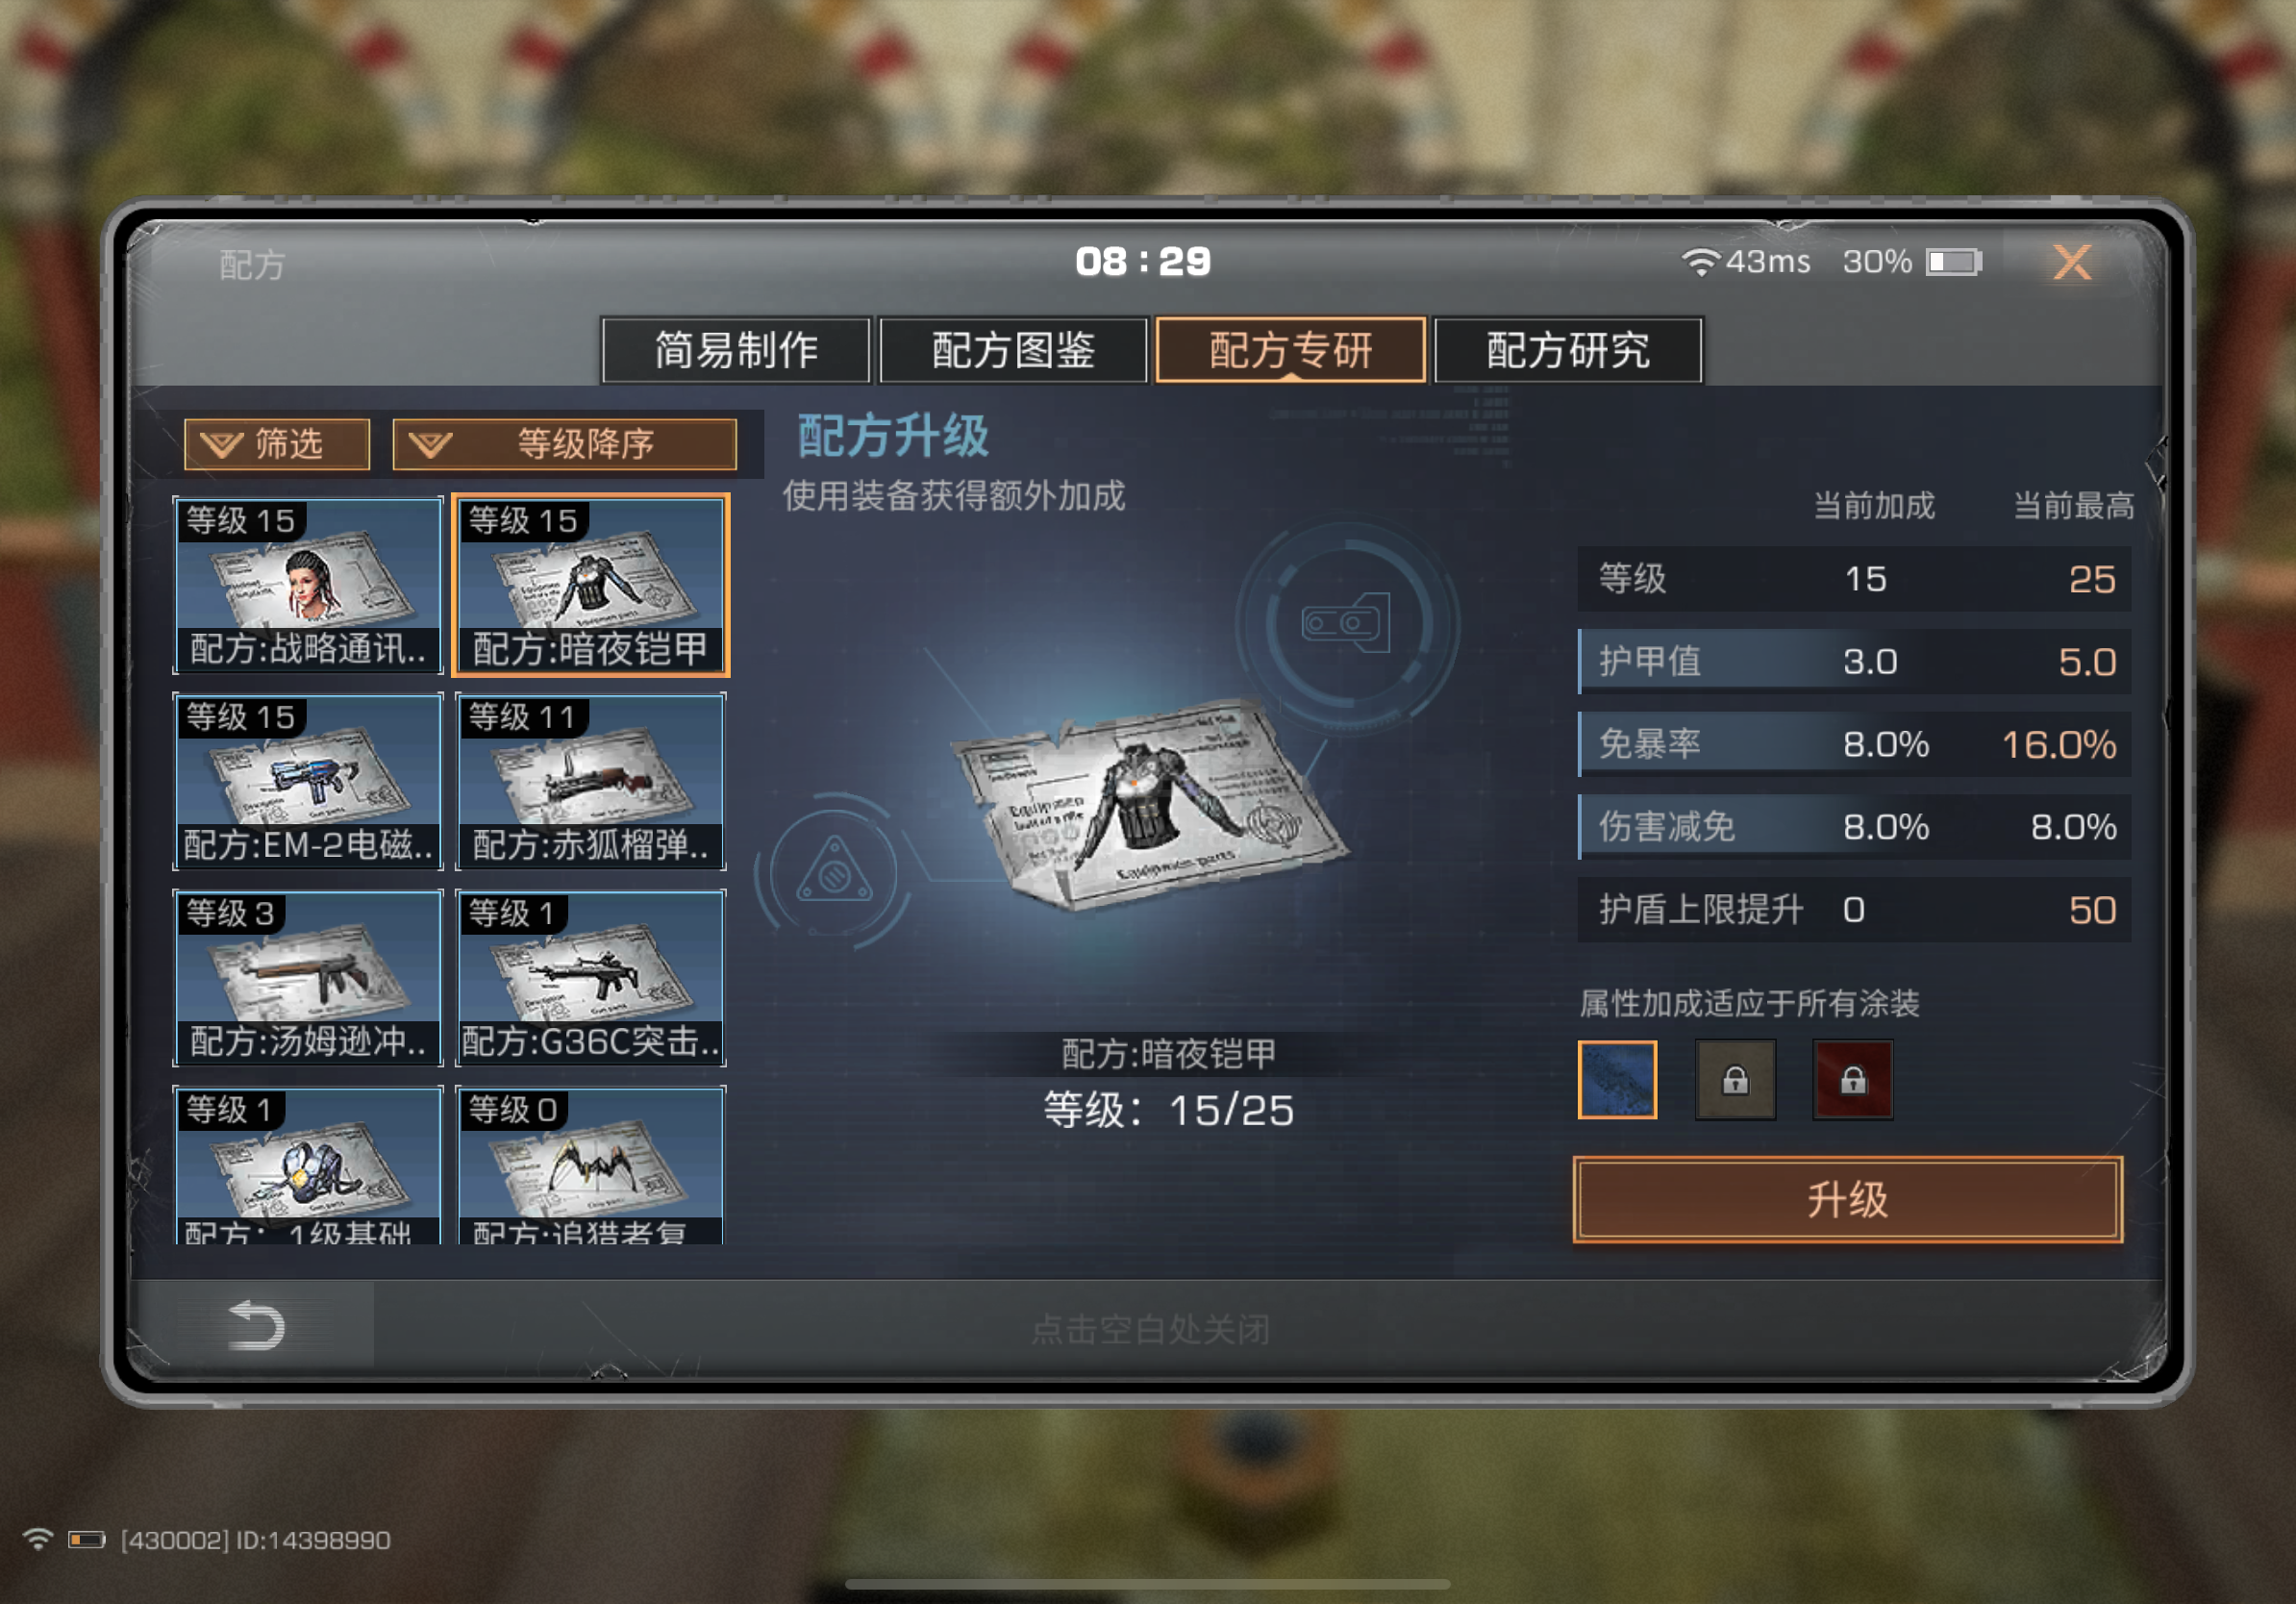
Task: Click the circular module slot icon
Action: point(1346,623)
